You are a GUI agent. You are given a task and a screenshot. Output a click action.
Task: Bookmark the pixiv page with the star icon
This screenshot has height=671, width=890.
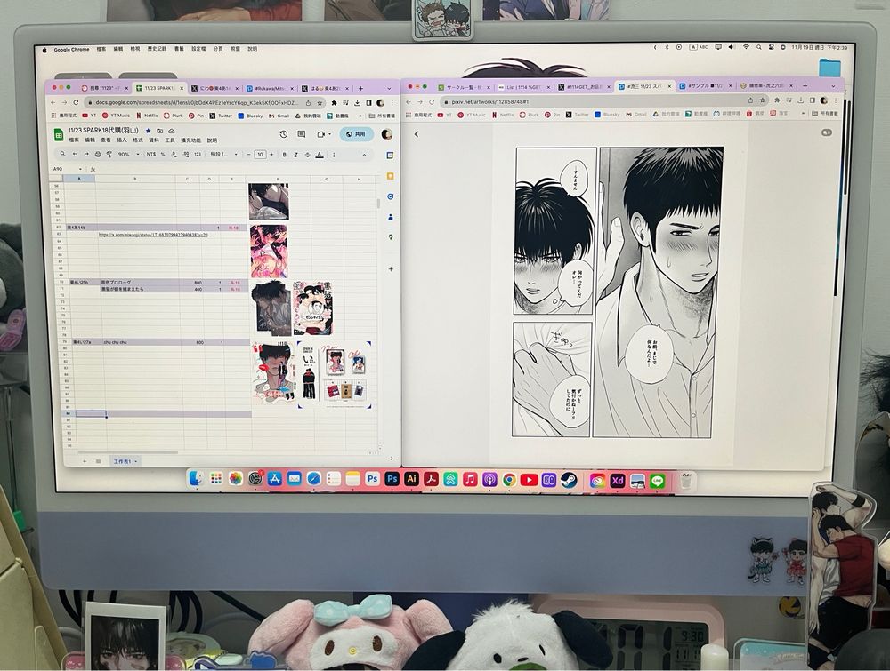pyautogui.click(x=763, y=100)
